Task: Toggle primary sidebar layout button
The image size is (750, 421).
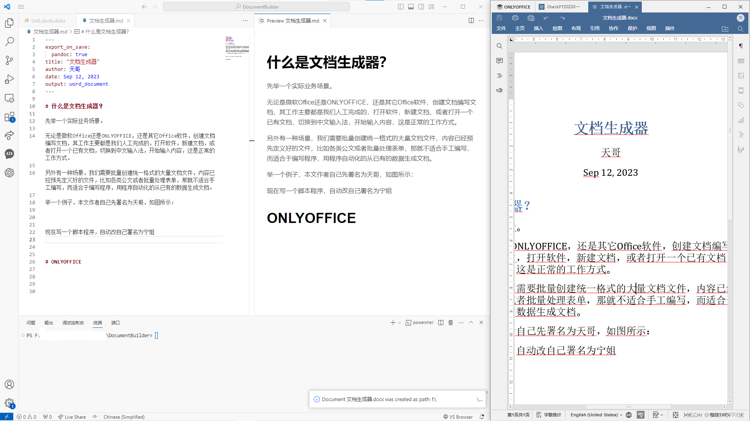Action: pos(400,7)
